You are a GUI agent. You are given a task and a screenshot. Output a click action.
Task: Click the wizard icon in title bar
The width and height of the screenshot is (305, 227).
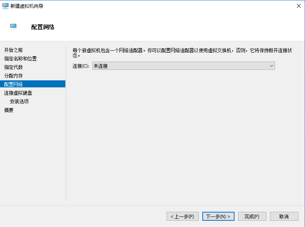pos(5,6)
